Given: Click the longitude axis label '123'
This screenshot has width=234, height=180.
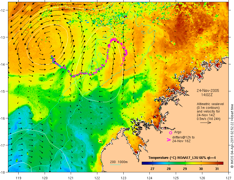Looking at the screenshot, I should click(123, 178).
